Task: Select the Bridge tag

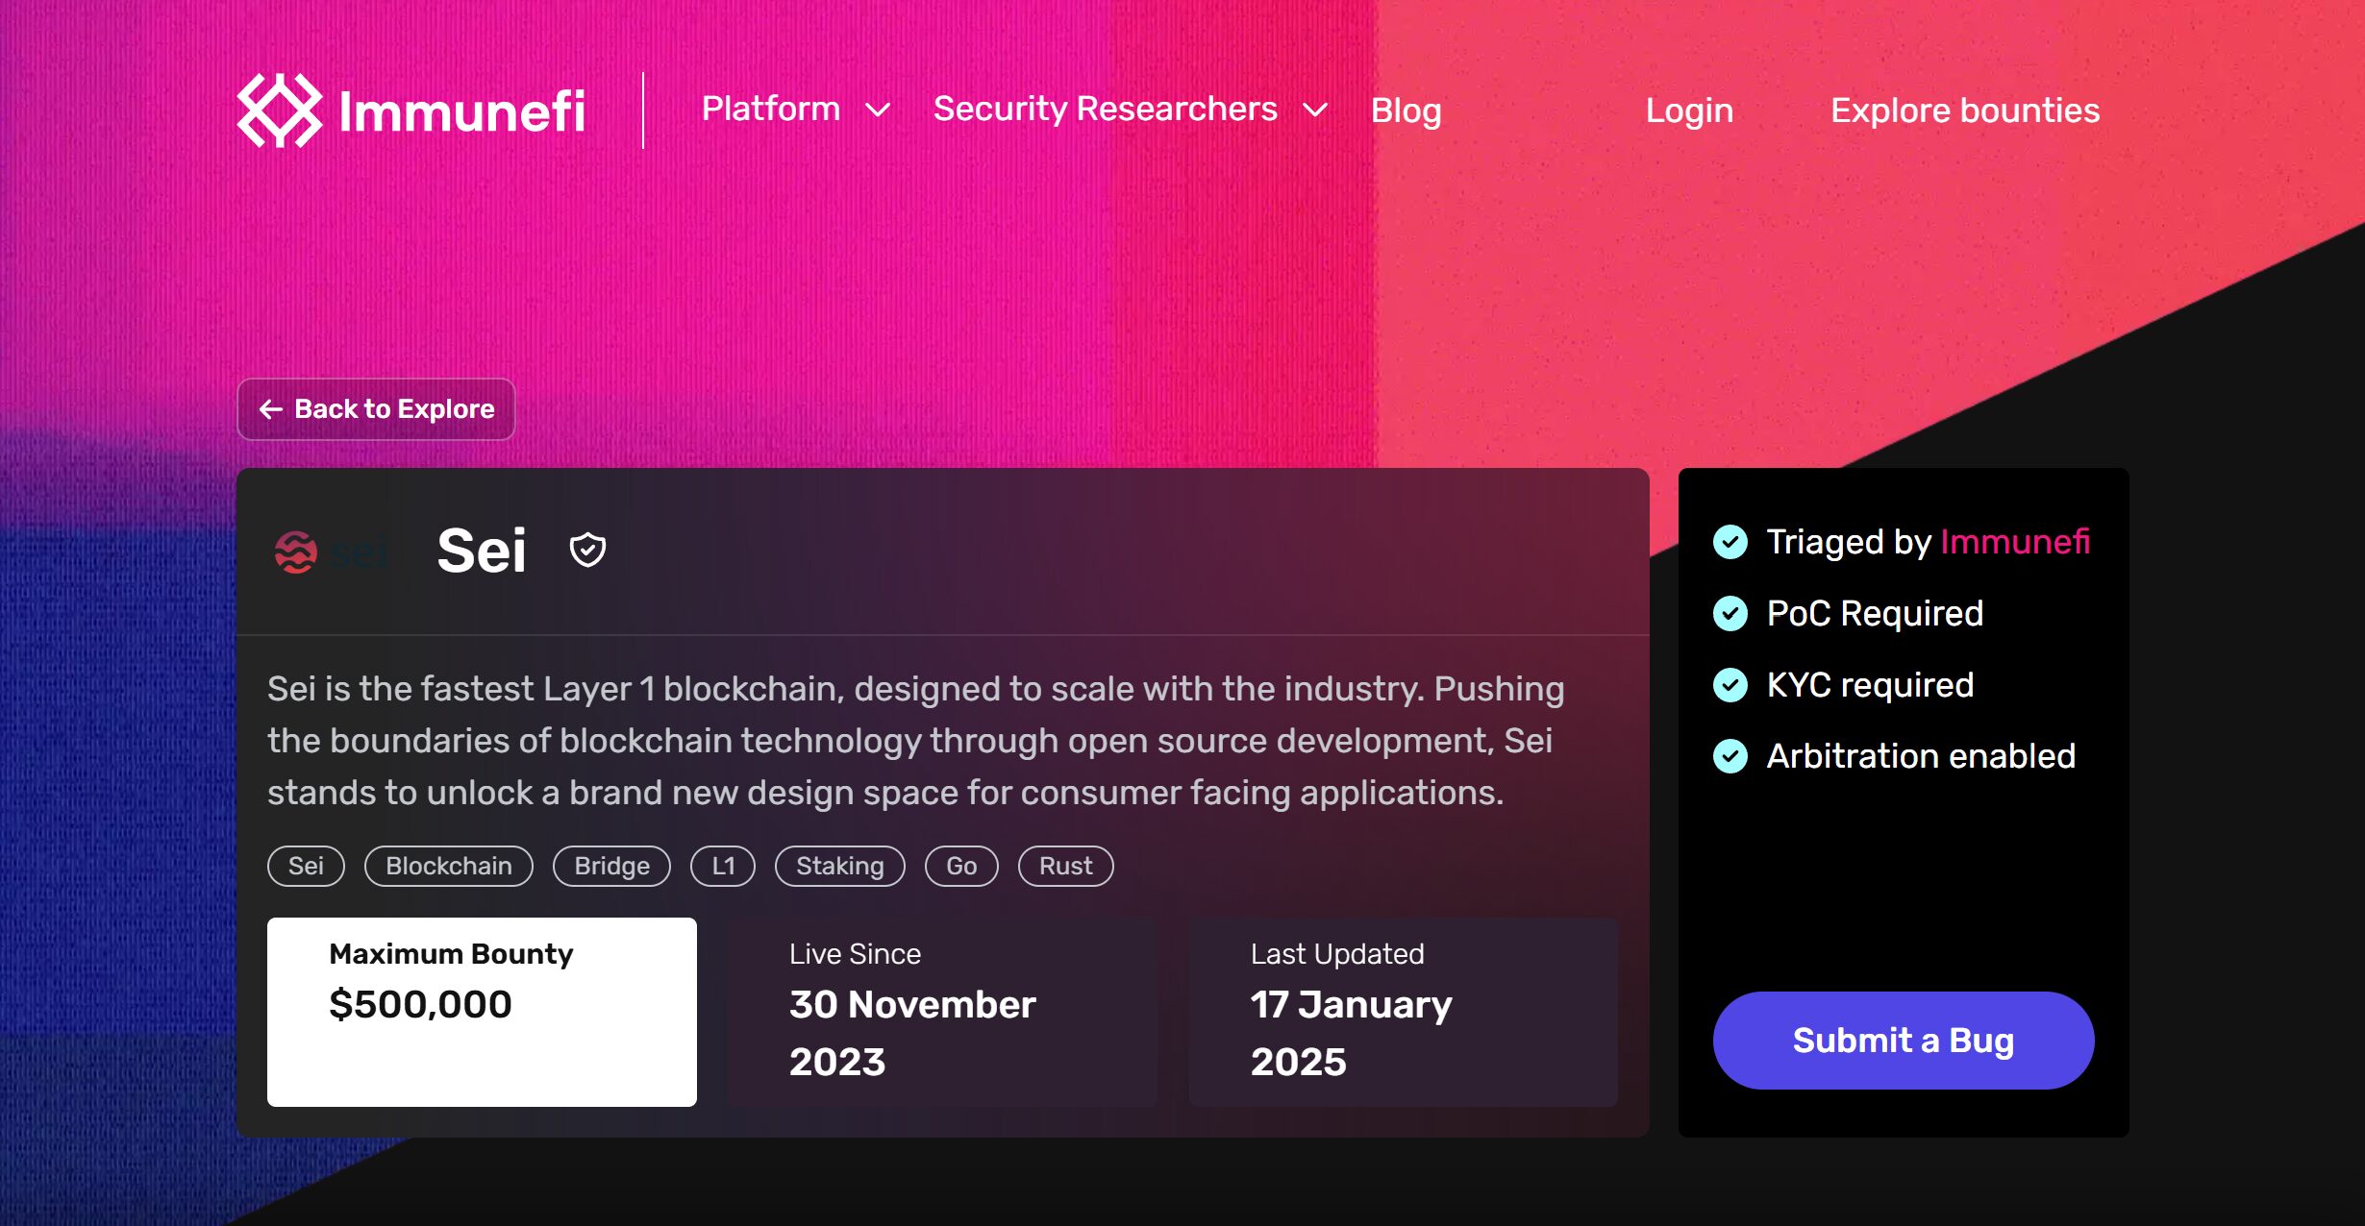Action: click(x=611, y=866)
